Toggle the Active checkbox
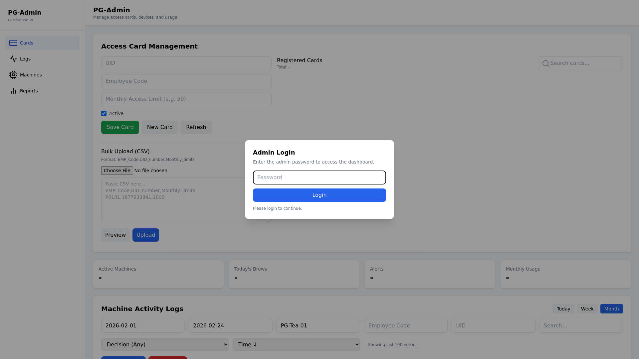Screen dimensions: 639x359 point(104,113)
